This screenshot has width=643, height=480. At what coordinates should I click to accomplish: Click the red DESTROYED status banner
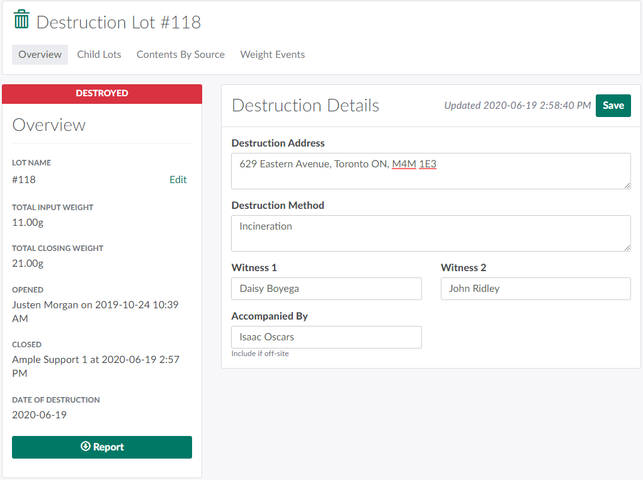click(102, 93)
